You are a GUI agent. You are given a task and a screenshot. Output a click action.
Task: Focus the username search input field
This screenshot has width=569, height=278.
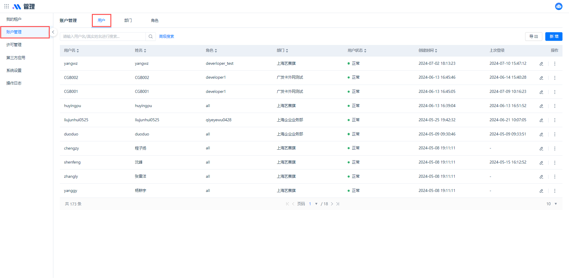click(103, 36)
